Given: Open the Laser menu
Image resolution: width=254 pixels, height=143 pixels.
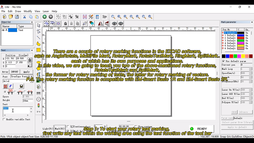Looking at the screenshot, I should tap(46, 11).
